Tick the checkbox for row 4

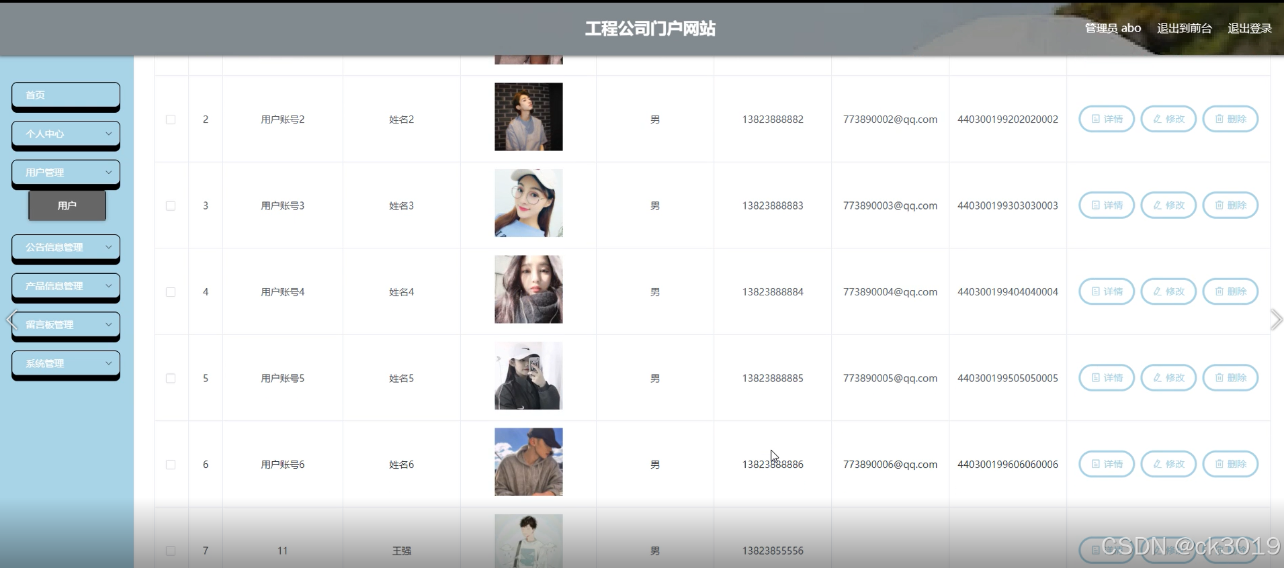(x=171, y=292)
